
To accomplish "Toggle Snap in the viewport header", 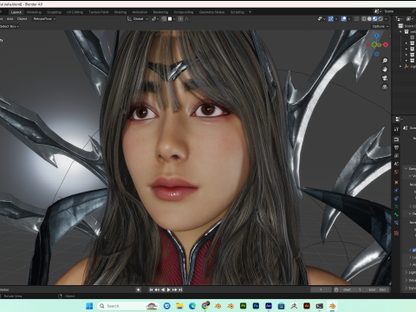I will tap(164, 19).
